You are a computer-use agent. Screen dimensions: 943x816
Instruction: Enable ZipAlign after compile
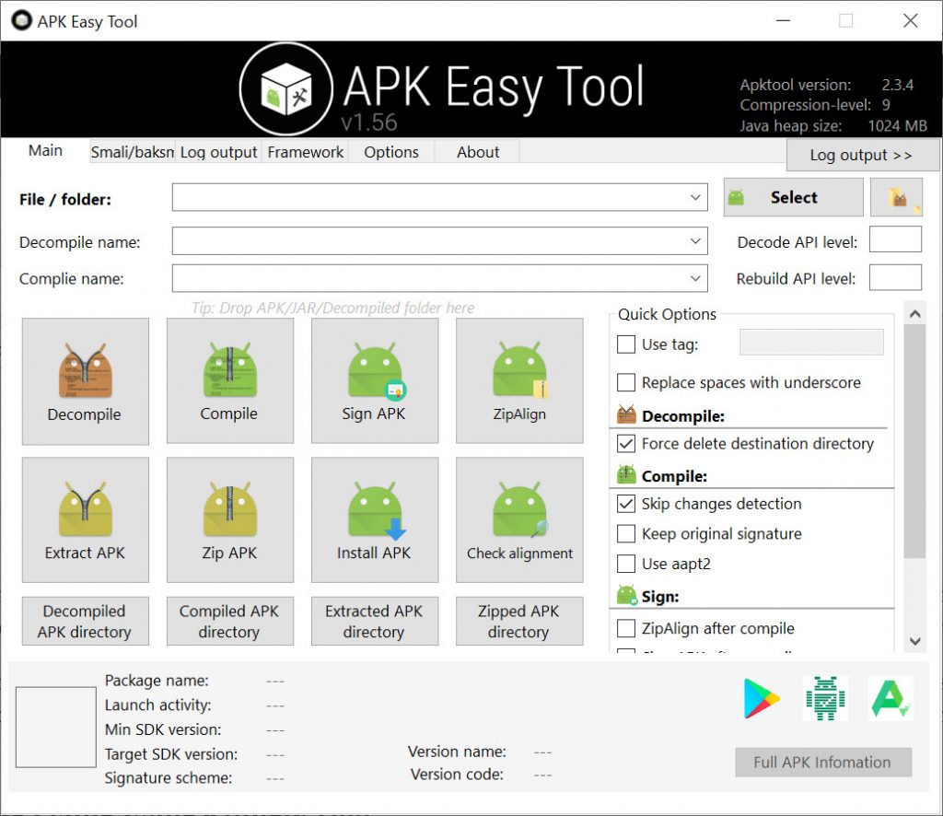[626, 628]
